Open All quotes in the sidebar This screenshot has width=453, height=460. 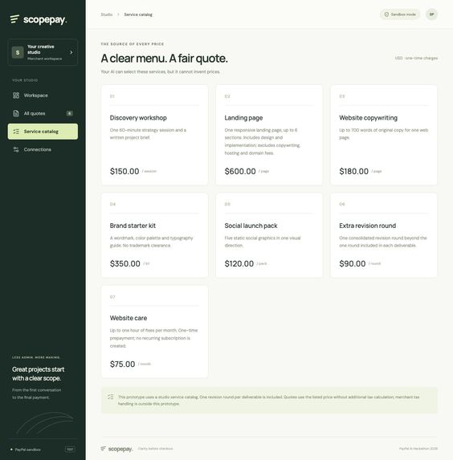[43, 113]
